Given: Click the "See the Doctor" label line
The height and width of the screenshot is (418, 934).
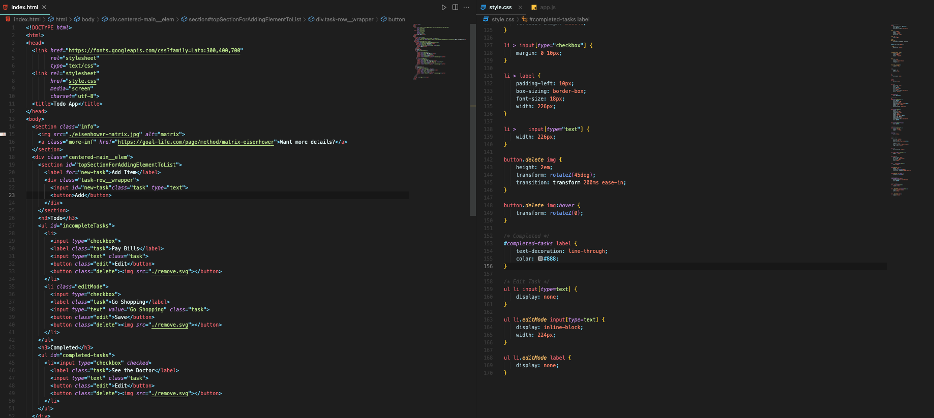Looking at the screenshot, I should (115, 370).
